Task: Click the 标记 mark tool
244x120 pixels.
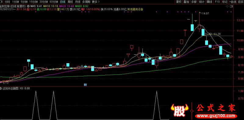Action: [x=225, y=2]
